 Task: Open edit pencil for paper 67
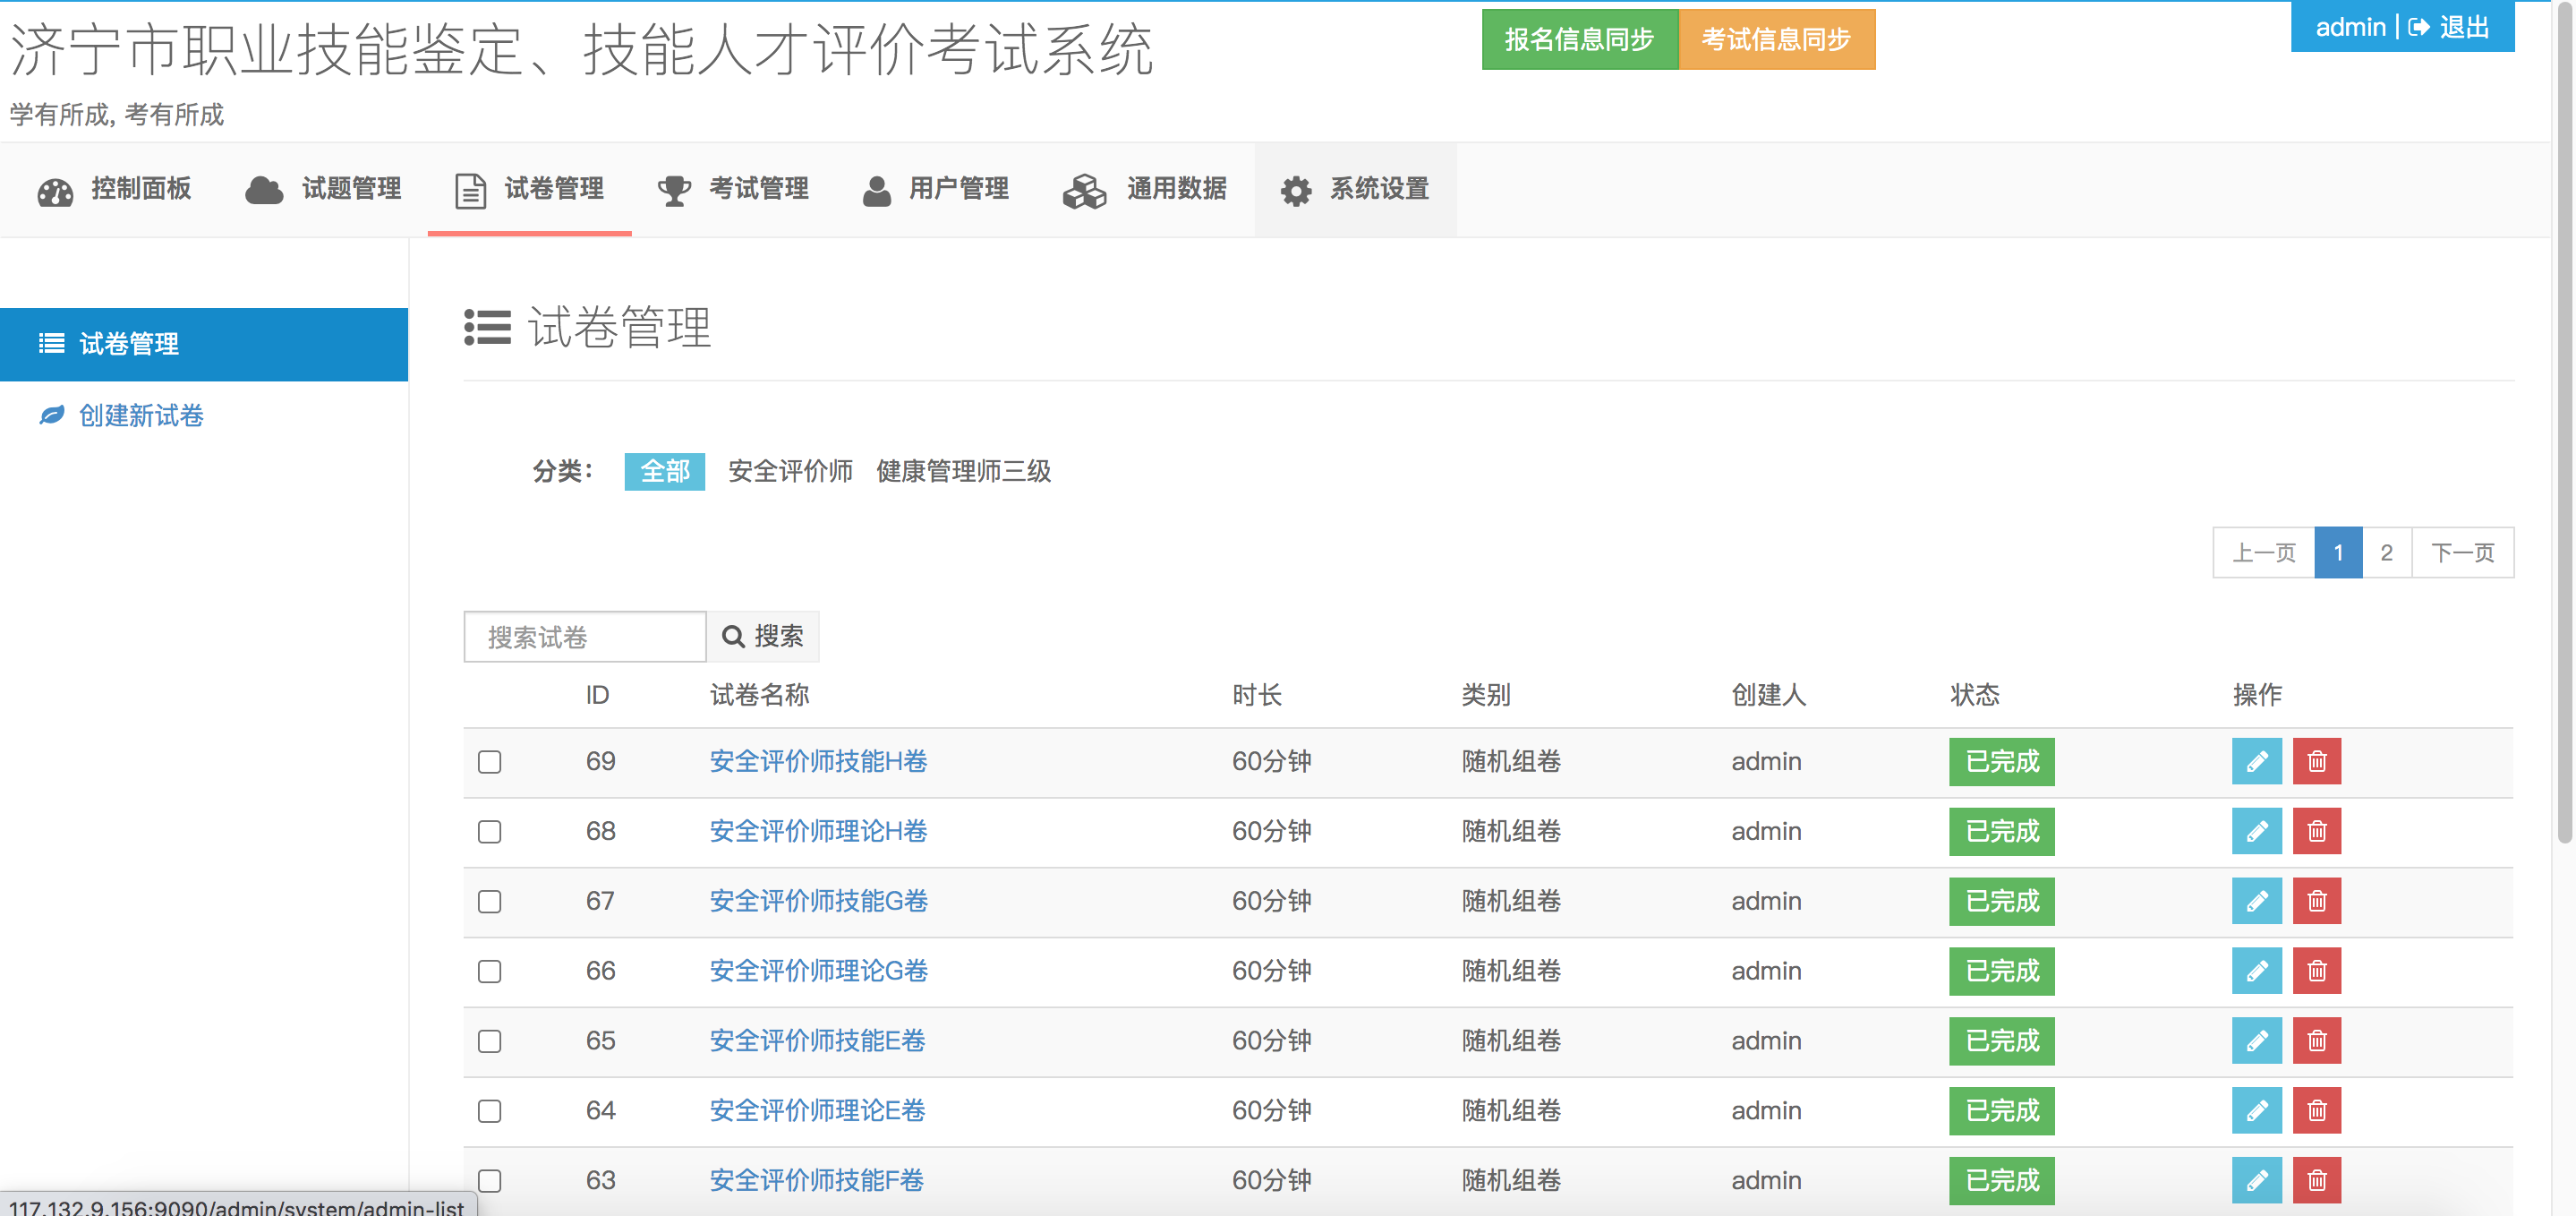click(x=2256, y=902)
